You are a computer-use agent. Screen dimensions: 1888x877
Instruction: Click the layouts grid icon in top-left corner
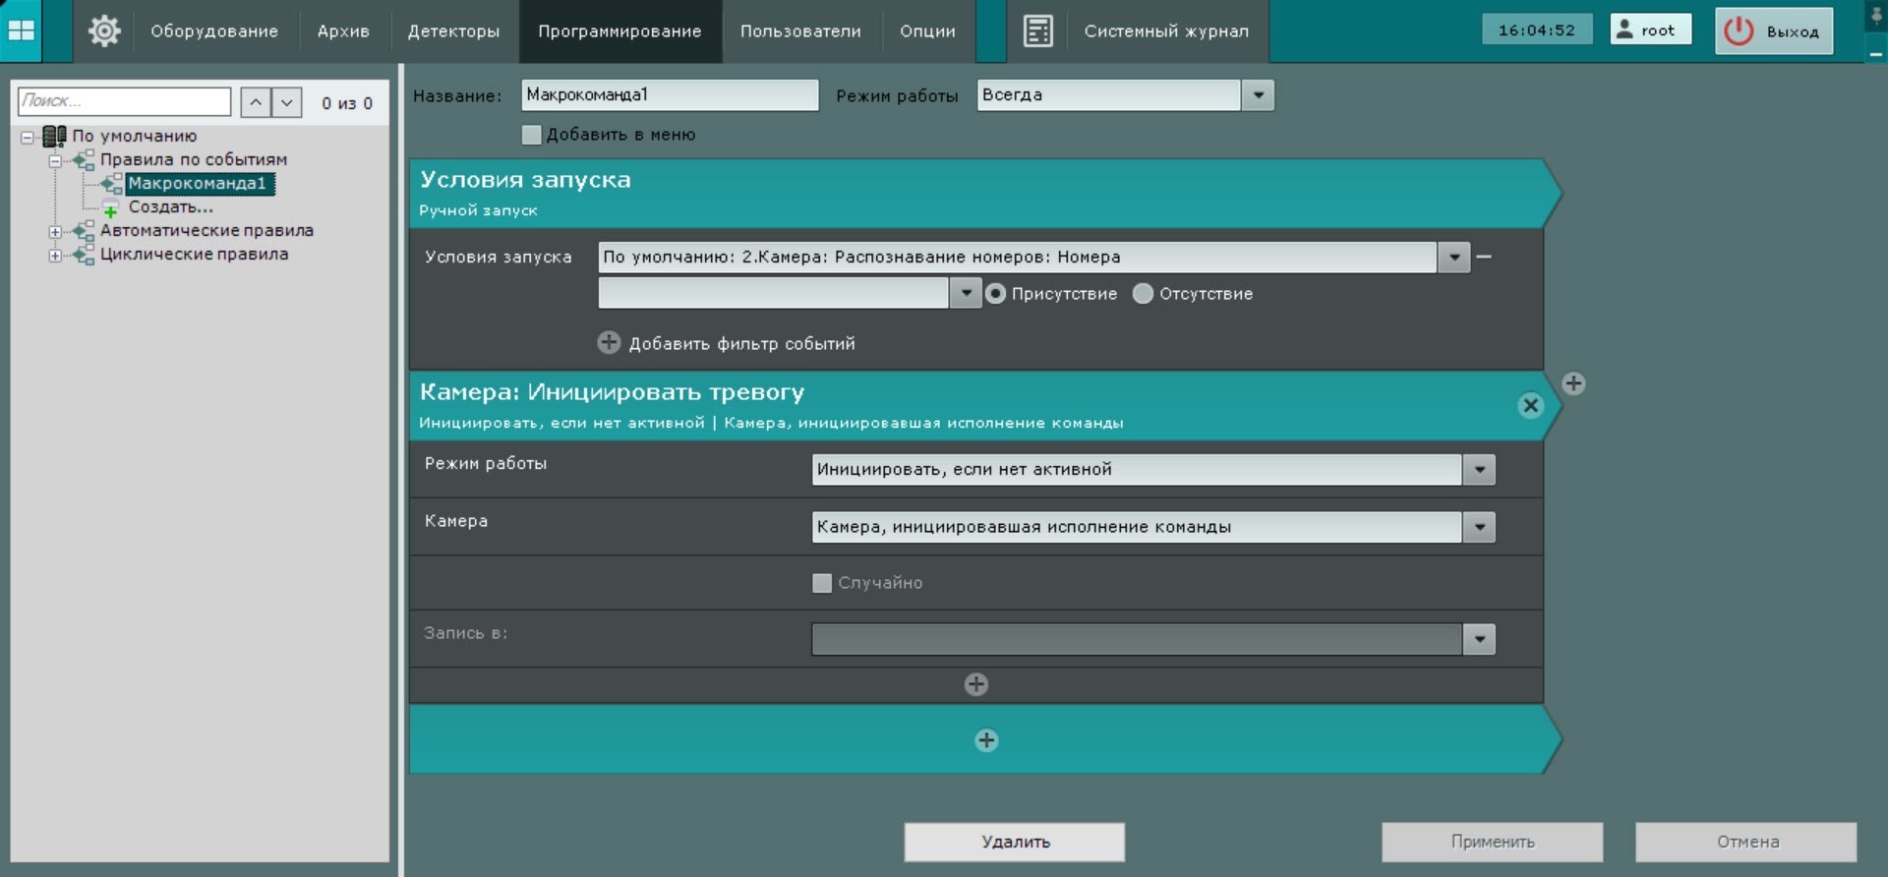point(22,30)
